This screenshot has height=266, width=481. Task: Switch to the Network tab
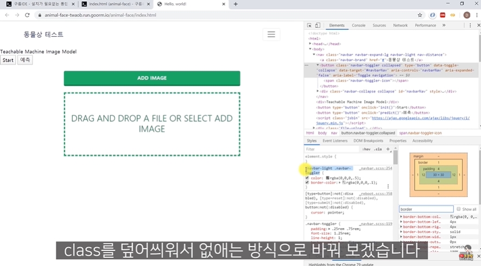coord(400,25)
